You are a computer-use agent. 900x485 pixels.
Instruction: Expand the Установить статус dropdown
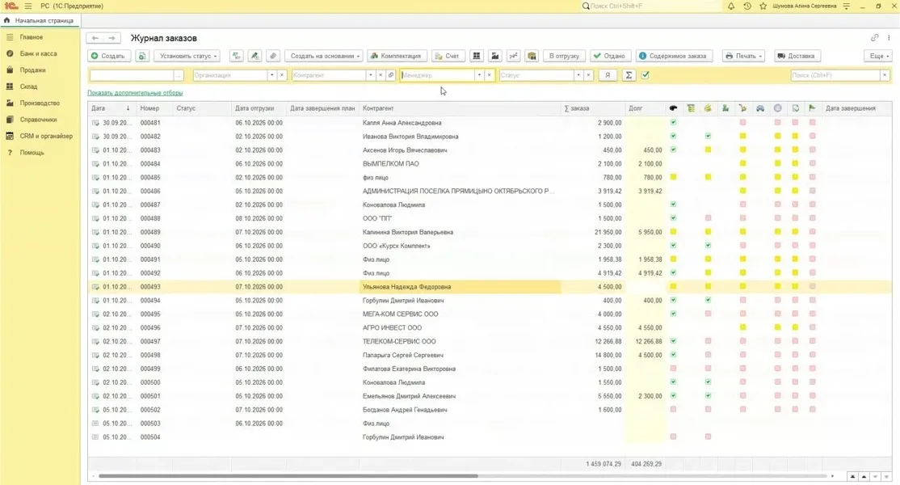187,56
